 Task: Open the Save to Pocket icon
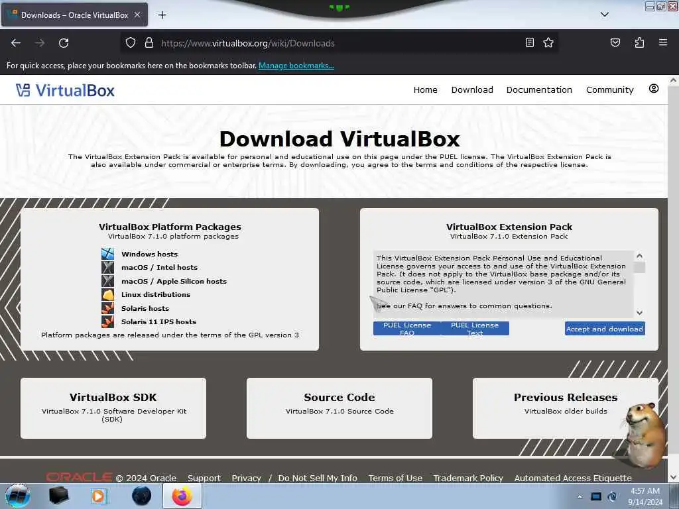[615, 42]
